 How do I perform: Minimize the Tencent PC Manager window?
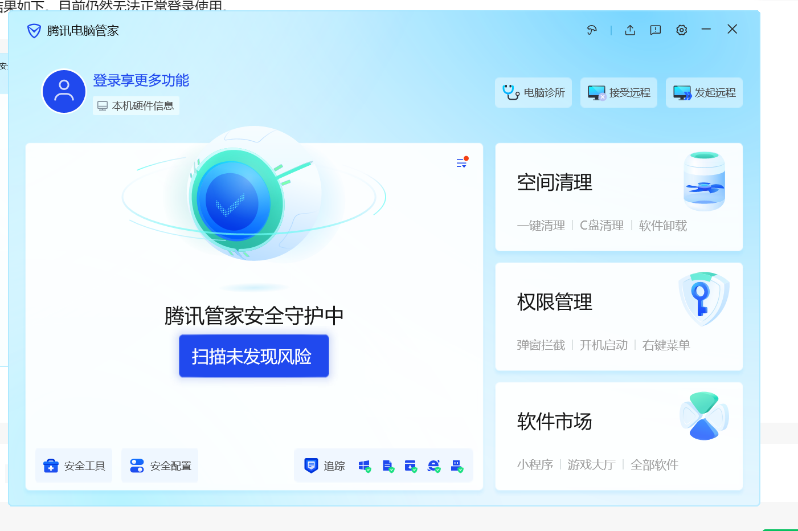coord(706,29)
